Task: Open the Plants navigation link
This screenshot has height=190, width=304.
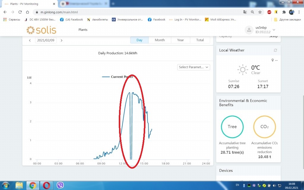Action: (x=83, y=30)
